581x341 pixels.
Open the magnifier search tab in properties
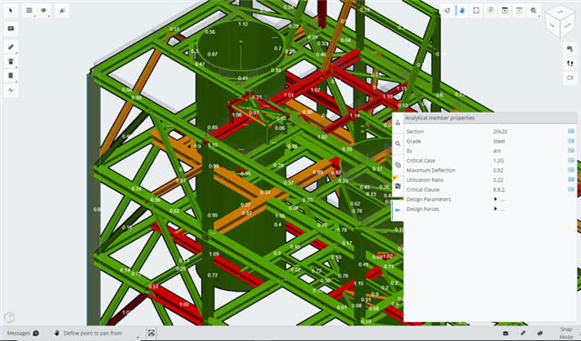(x=397, y=144)
